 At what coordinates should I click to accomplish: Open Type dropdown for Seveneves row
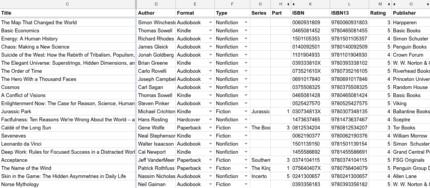(x=246, y=136)
